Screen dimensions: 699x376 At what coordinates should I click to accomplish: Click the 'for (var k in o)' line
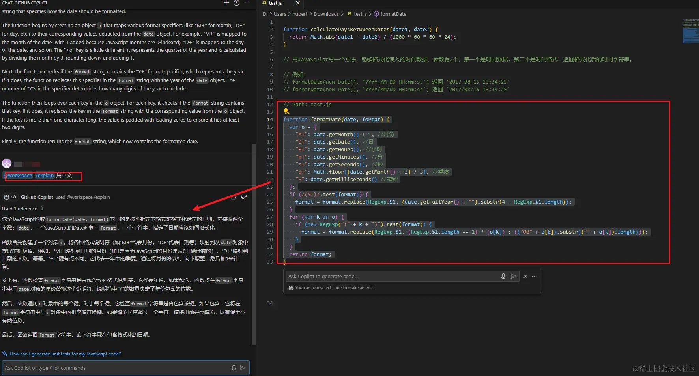(x=316, y=217)
